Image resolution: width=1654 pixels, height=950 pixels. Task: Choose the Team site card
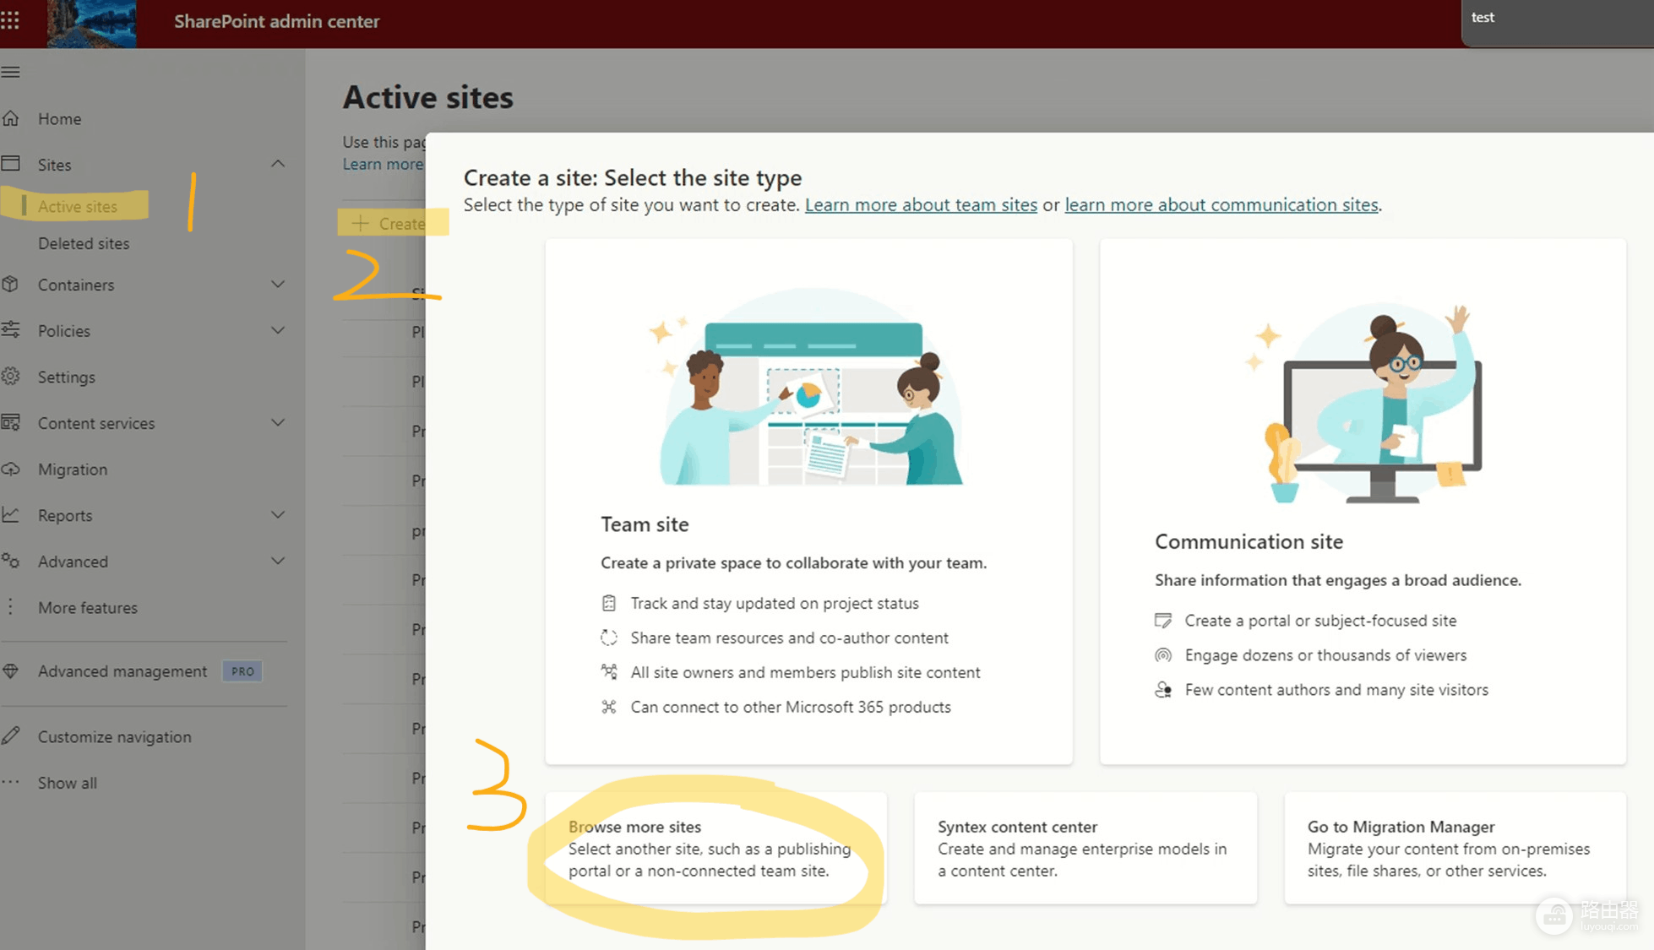pyautogui.click(x=808, y=502)
